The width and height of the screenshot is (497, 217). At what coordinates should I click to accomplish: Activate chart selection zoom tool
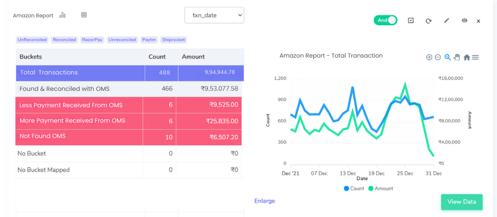[447, 57]
